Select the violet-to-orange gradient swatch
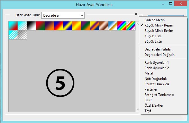This screenshot has height=123, width=189. (49, 26)
